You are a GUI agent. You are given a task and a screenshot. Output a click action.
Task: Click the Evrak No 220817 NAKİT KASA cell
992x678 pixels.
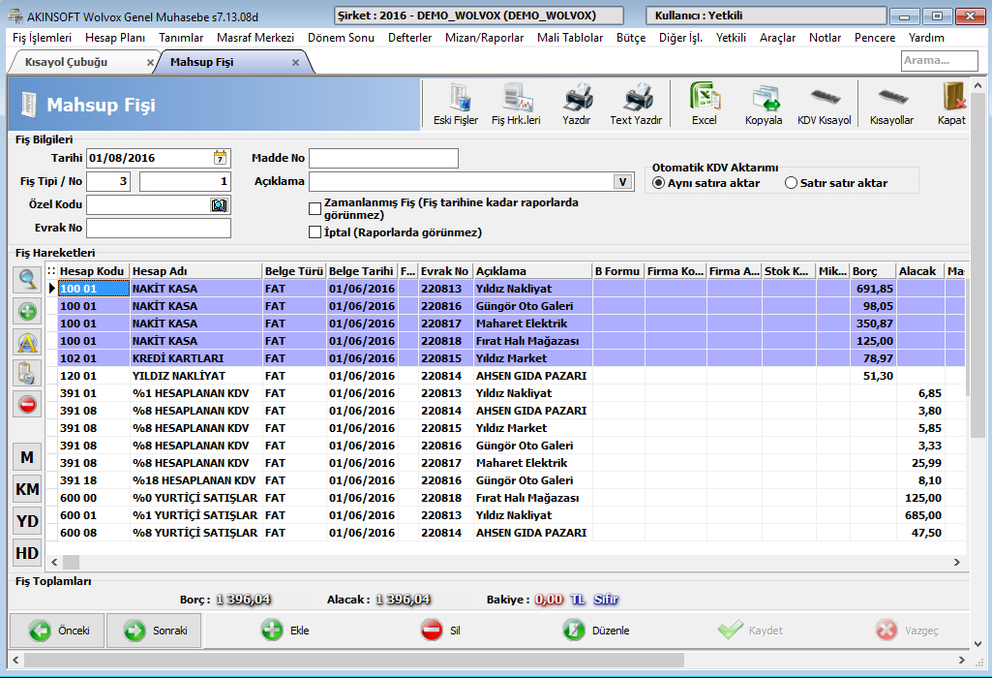tap(446, 324)
